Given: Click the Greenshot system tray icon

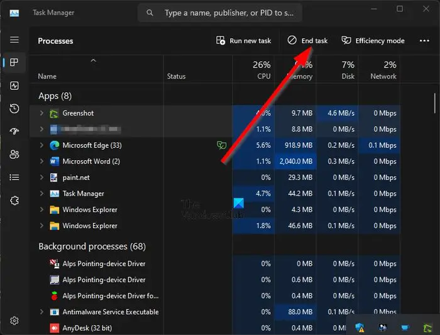Looking at the screenshot, I should coord(427,327).
